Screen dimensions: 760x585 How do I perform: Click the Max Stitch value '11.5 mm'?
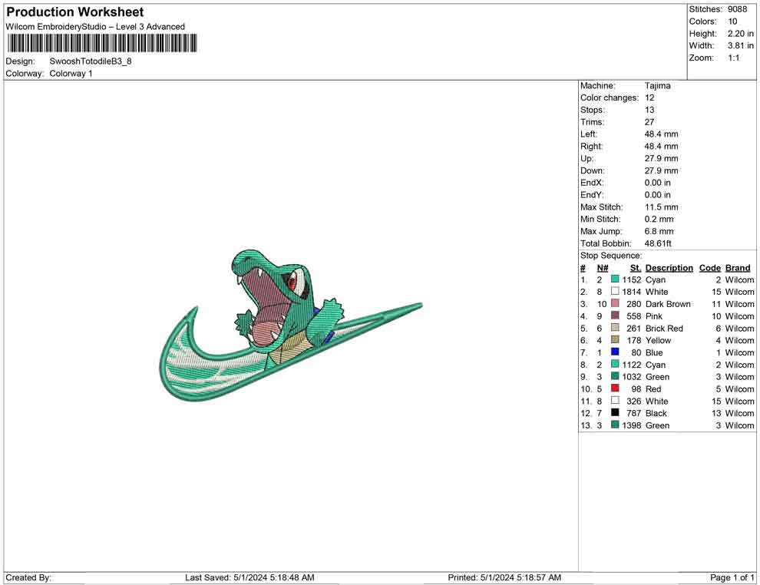click(662, 207)
